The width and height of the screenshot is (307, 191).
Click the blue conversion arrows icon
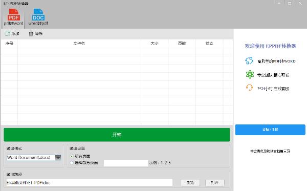249,61
